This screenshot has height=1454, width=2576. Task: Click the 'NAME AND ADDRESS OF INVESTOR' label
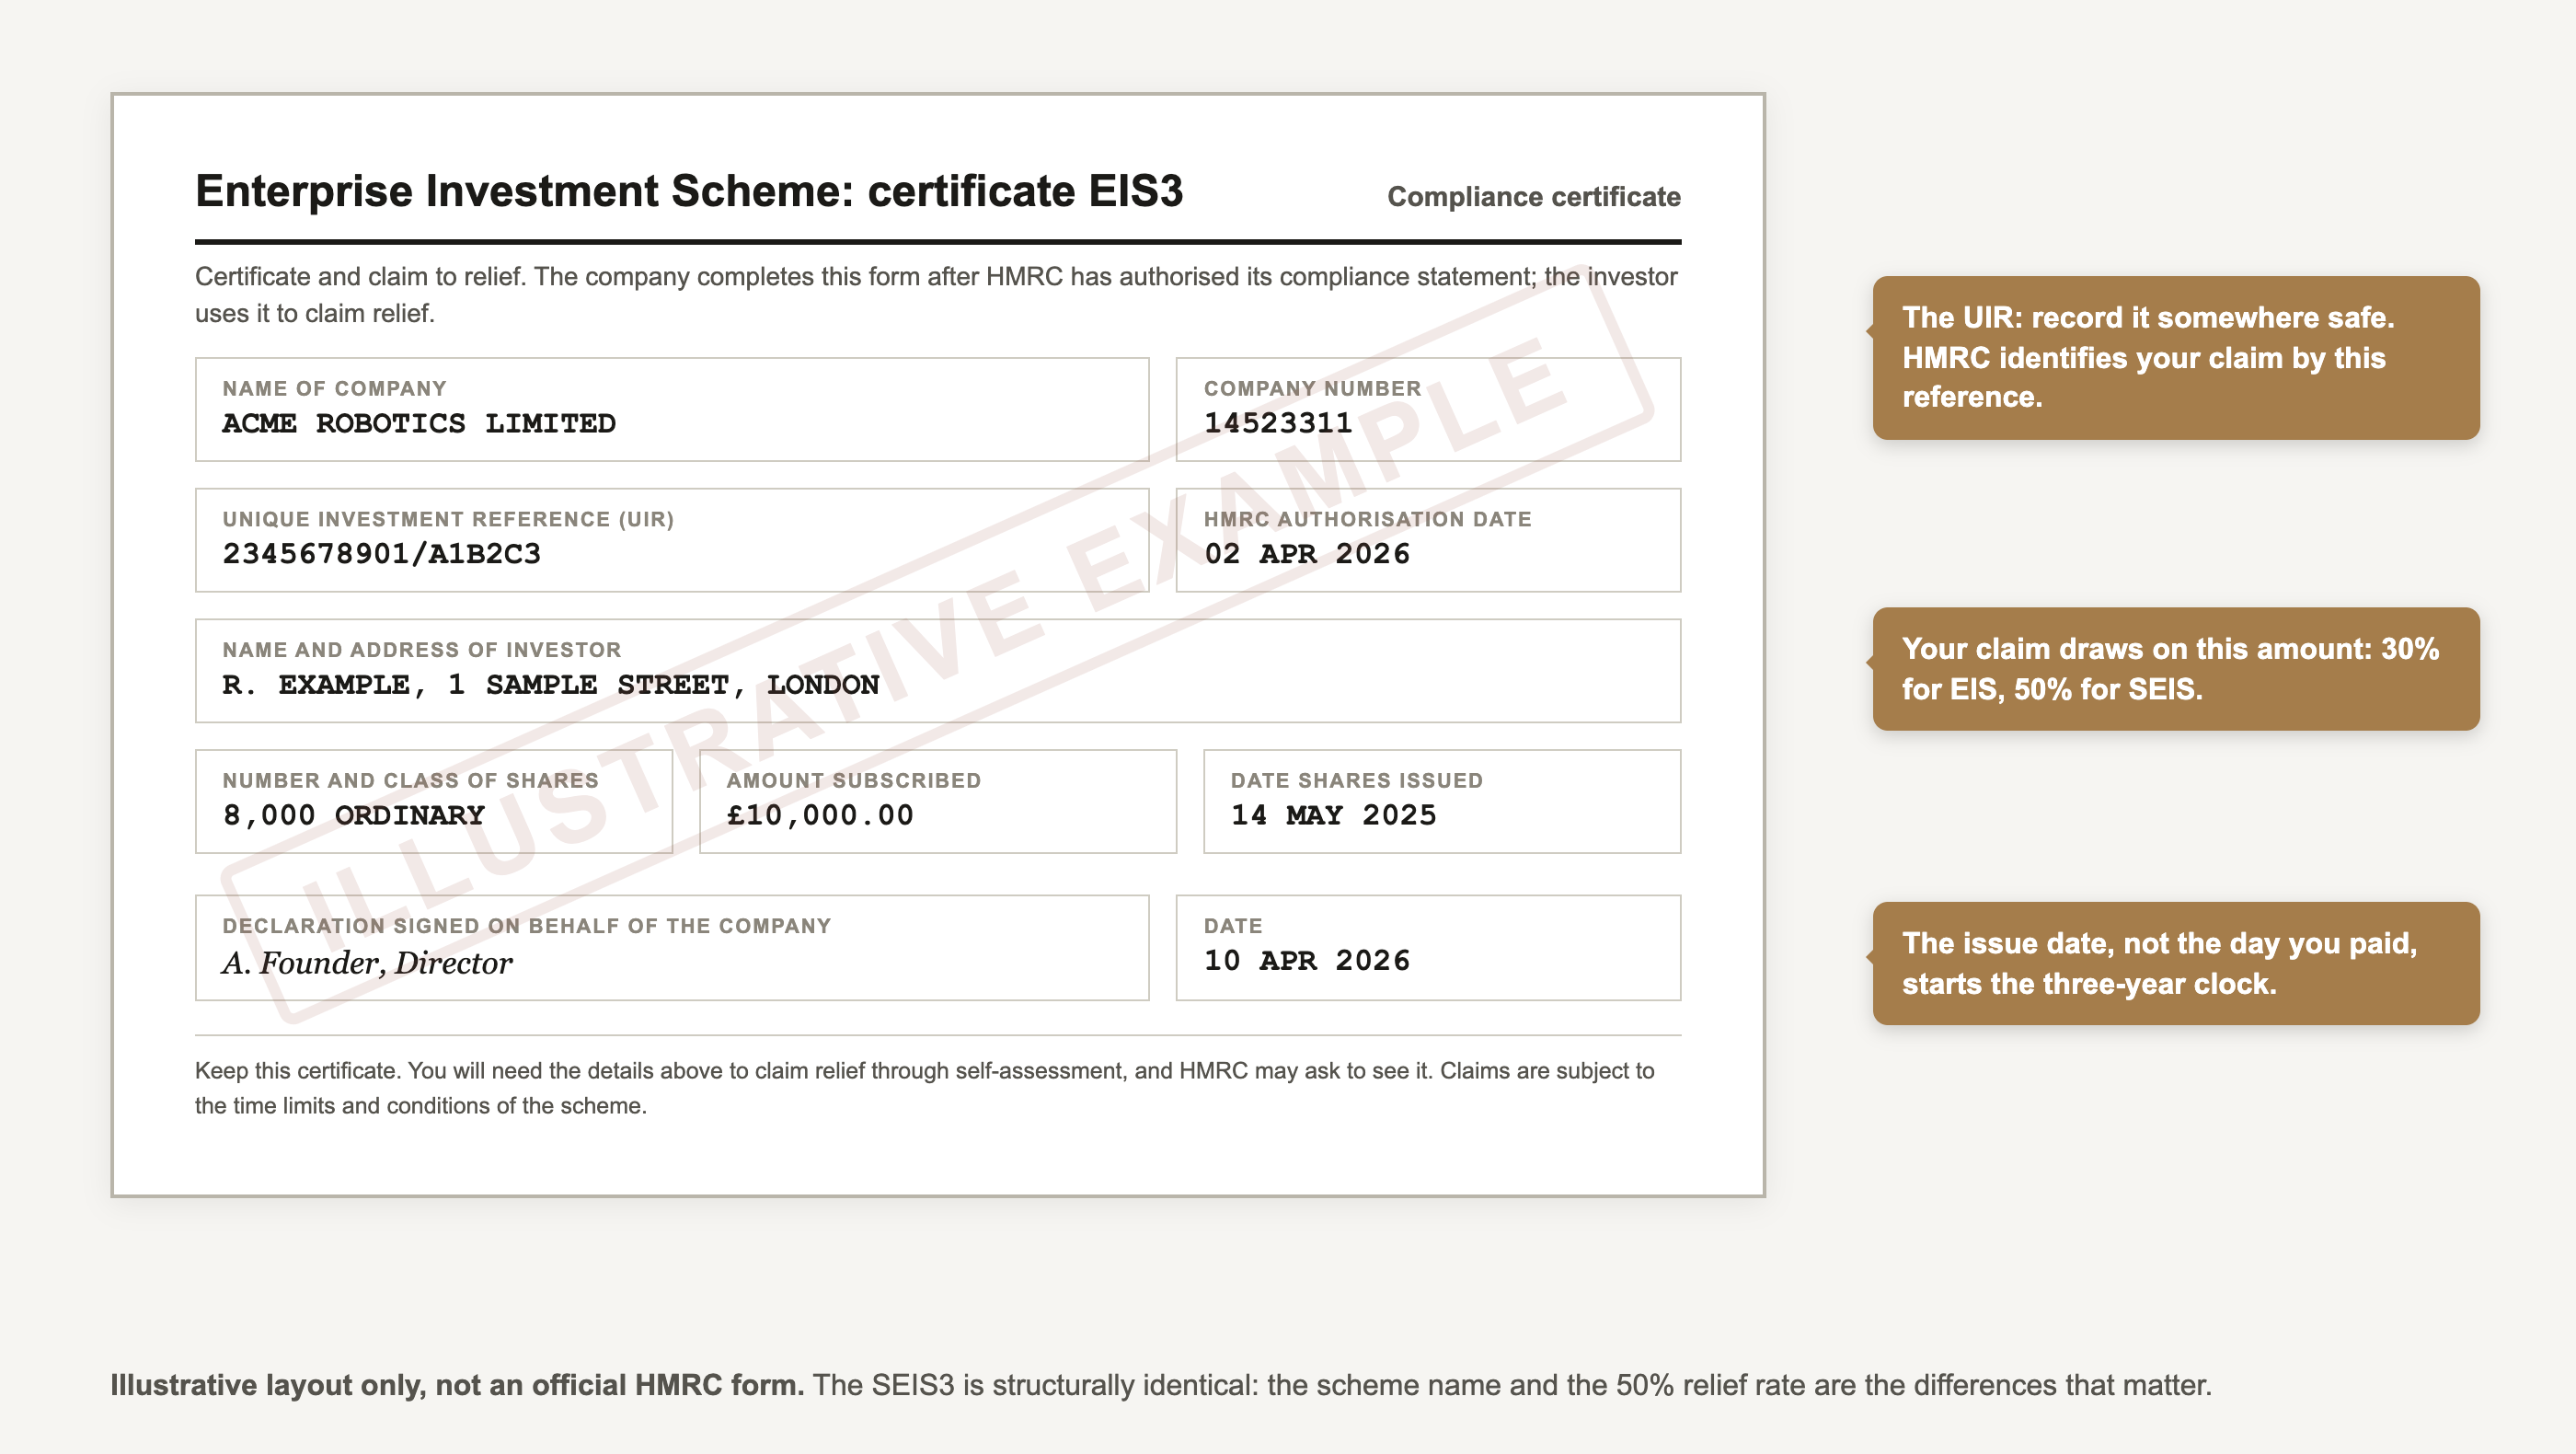point(421,650)
